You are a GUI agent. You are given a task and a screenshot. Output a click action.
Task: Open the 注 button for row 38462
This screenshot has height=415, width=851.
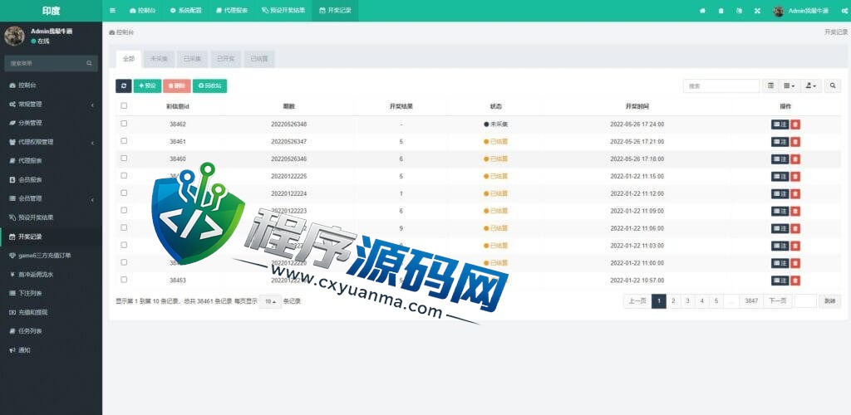pyautogui.click(x=780, y=124)
